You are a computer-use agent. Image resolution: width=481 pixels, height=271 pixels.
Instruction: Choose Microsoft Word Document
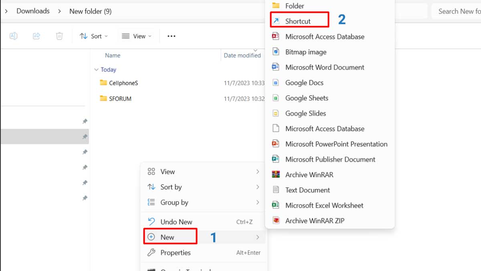(330, 67)
